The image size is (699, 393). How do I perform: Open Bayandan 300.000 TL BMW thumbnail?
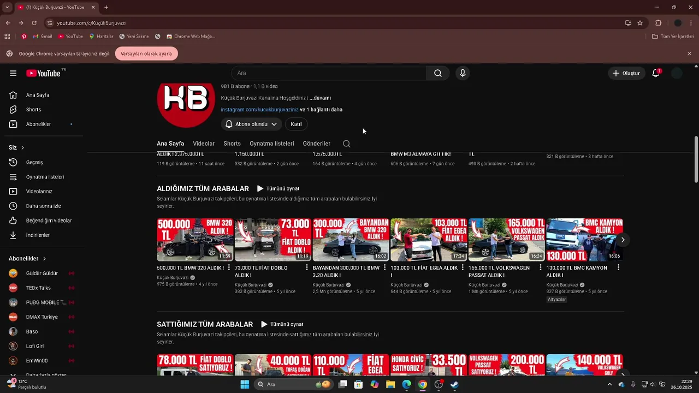[351, 240]
